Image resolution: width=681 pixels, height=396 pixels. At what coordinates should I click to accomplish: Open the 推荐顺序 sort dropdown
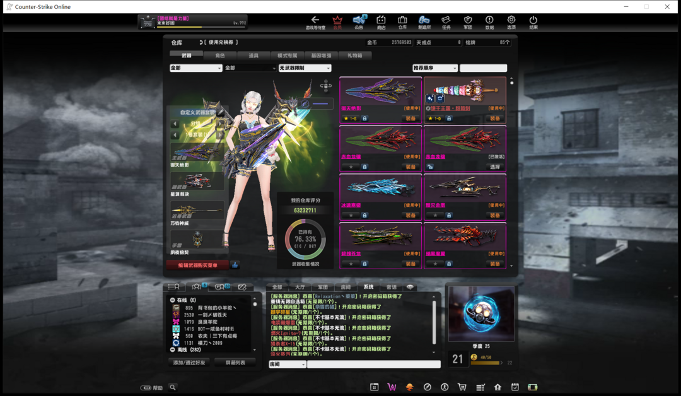tap(435, 68)
